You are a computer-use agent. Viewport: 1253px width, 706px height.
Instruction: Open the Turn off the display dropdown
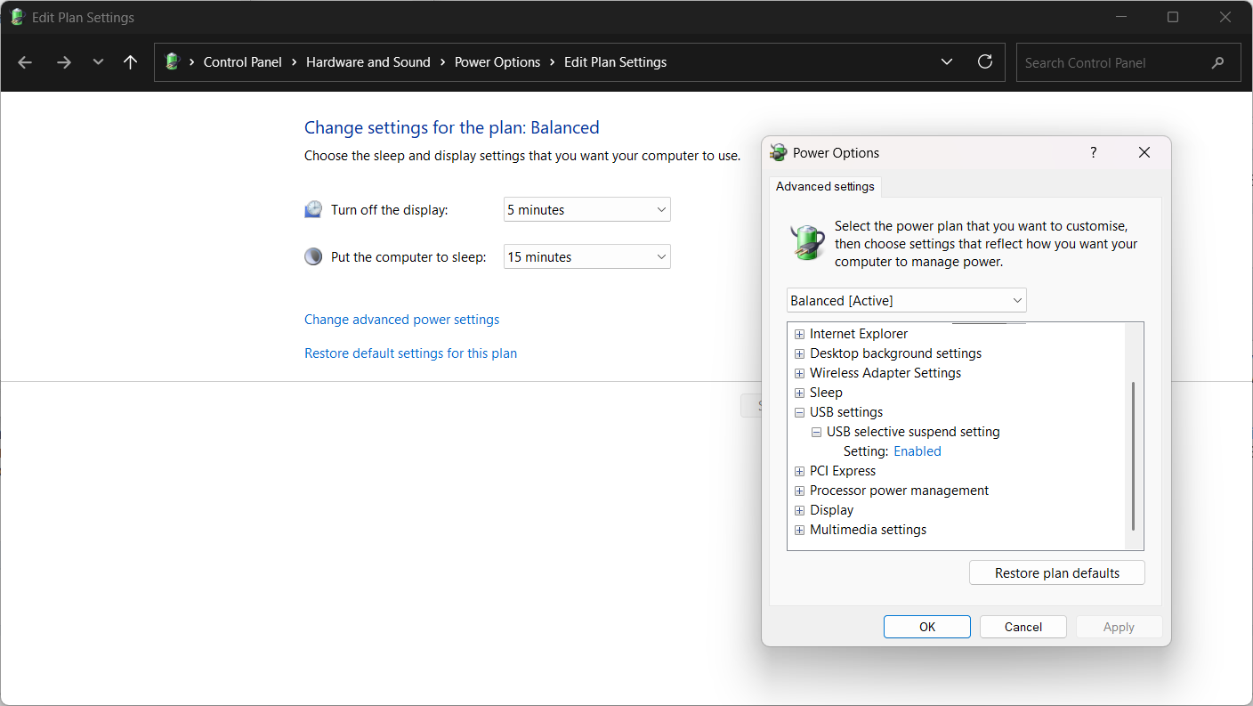[x=586, y=210]
